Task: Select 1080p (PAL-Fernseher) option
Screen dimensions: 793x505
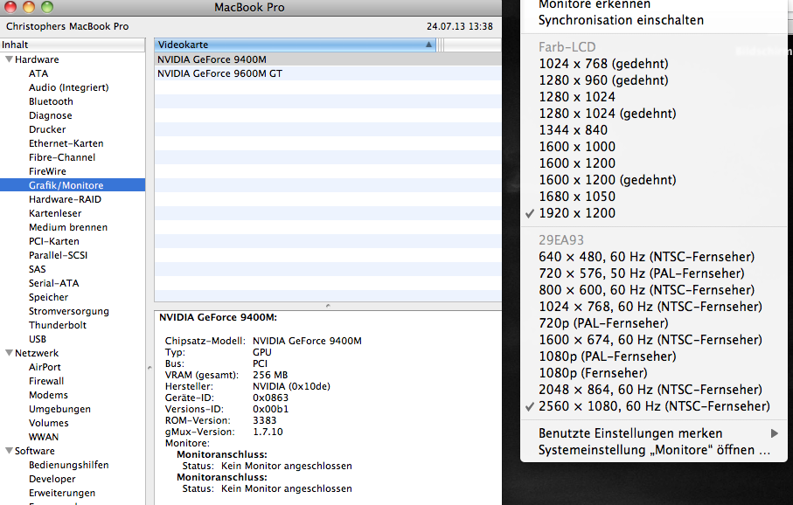Action: 608,356
